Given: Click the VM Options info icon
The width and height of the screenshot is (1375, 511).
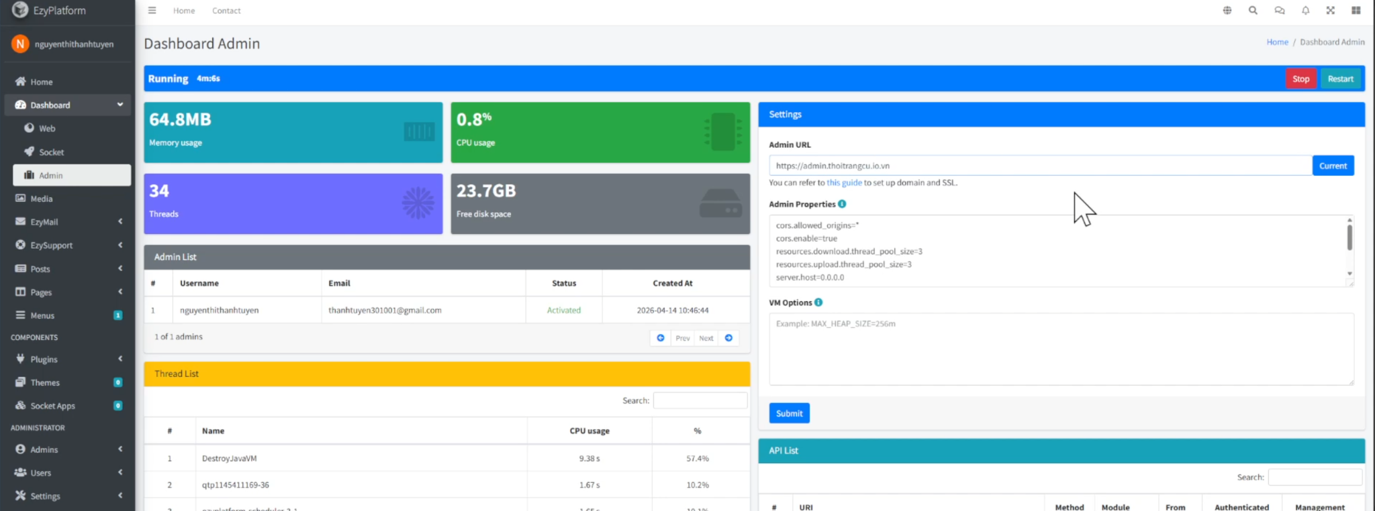Looking at the screenshot, I should point(818,302).
